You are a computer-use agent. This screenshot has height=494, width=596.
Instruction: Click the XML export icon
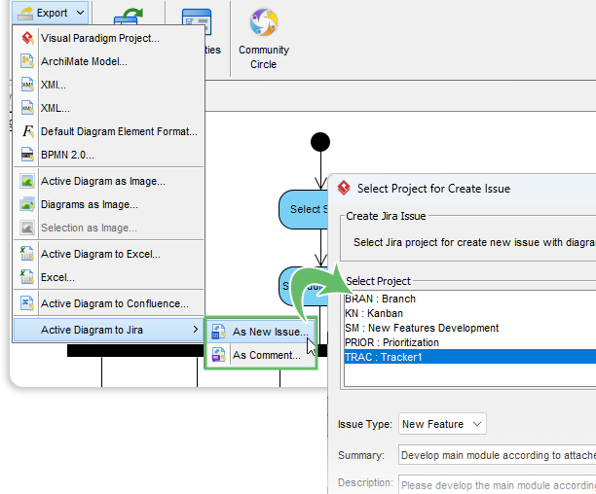[x=27, y=108]
